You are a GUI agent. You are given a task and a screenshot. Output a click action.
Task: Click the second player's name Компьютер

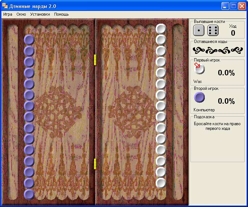pyautogui.click(x=204, y=110)
